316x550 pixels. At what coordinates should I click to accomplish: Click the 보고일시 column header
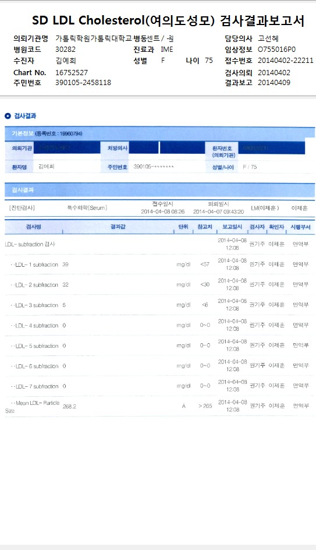[x=232, y=227]
